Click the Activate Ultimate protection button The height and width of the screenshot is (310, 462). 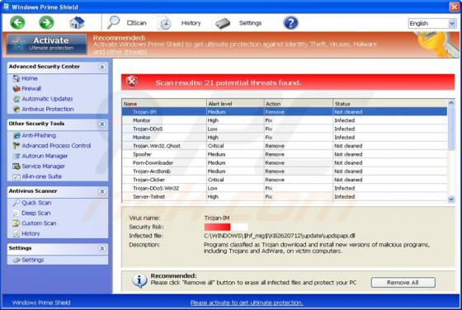tap(47, 45)
